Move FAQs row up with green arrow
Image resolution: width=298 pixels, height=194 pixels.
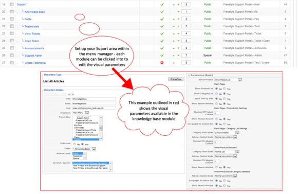click(x=174, y=19)
